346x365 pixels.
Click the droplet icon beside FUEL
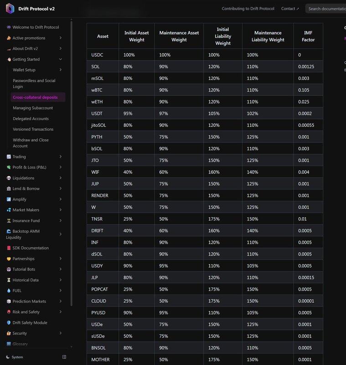click(9, 291)
